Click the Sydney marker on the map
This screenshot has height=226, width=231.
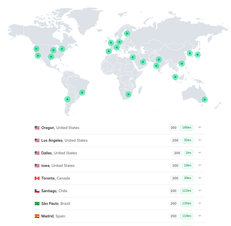click(205, 99)
